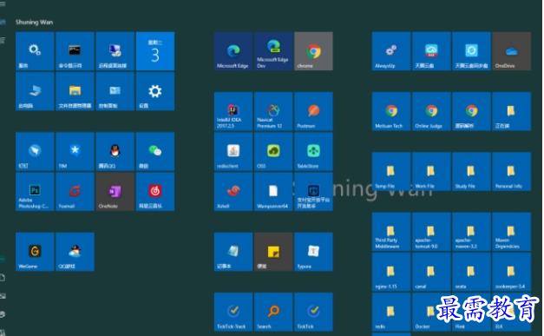Open the NetEase Cloud Music tile

[x=155, y=192]
